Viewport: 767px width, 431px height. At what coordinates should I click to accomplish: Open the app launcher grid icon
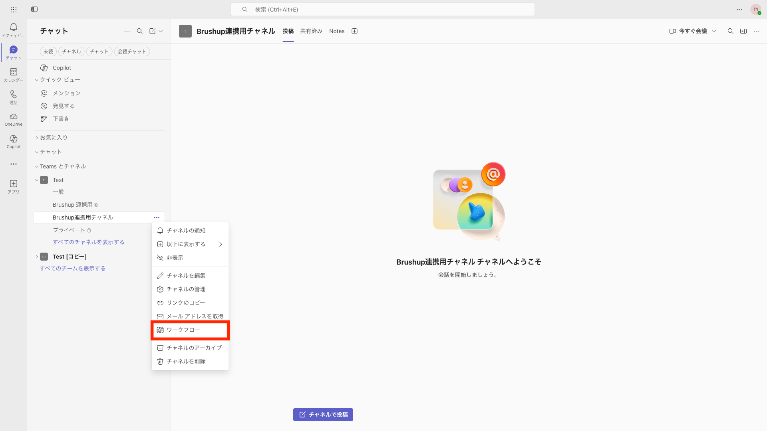click(14, 9)
